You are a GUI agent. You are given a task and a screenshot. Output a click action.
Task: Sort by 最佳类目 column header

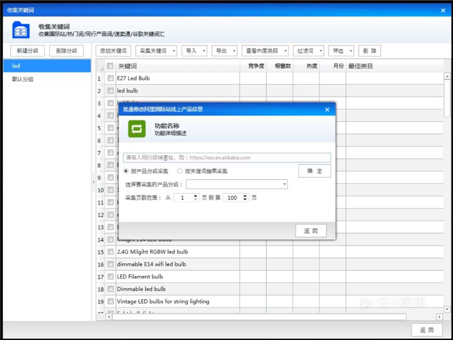(394, 66)
